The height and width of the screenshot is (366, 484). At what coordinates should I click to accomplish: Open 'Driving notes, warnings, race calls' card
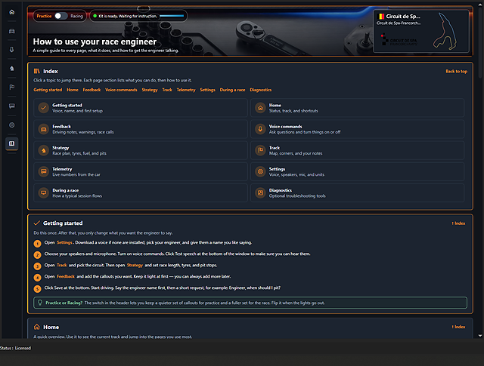[141, 129]
